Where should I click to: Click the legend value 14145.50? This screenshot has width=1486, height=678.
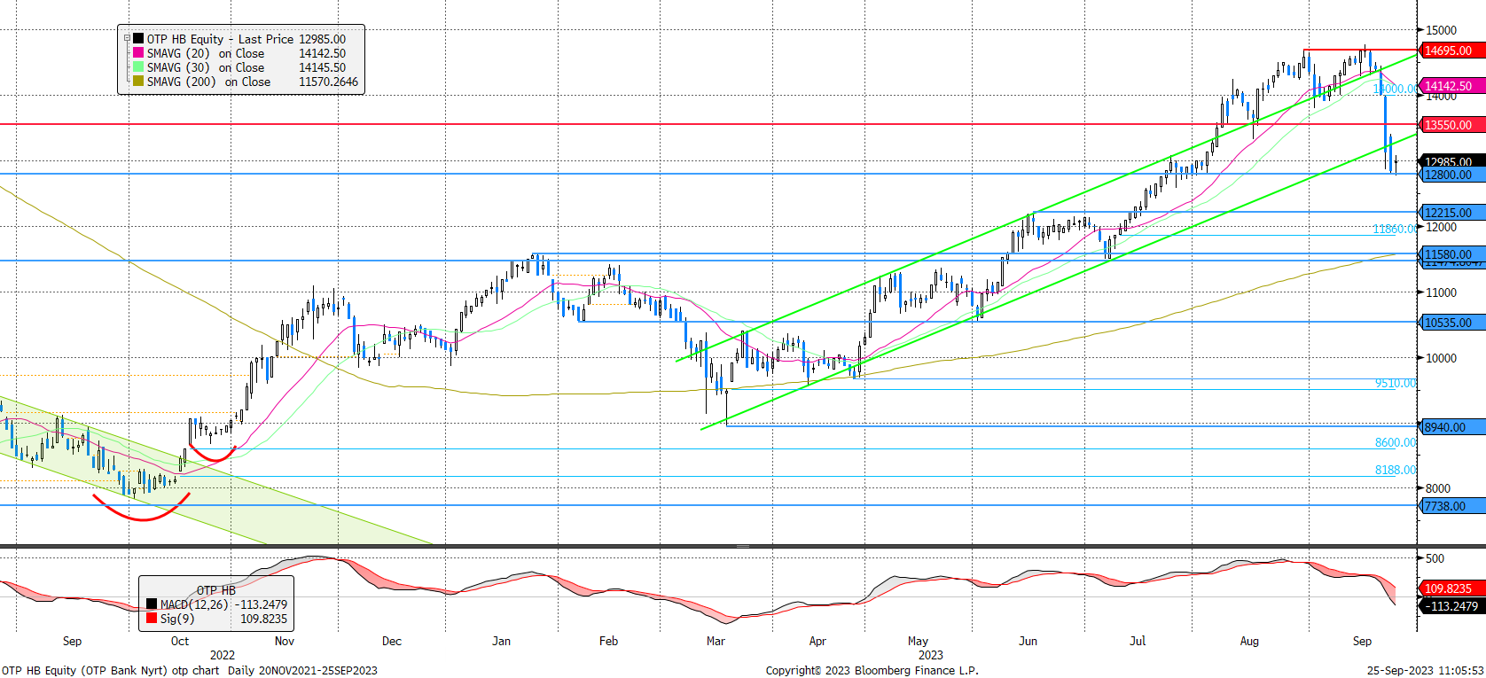pos(322,67)
